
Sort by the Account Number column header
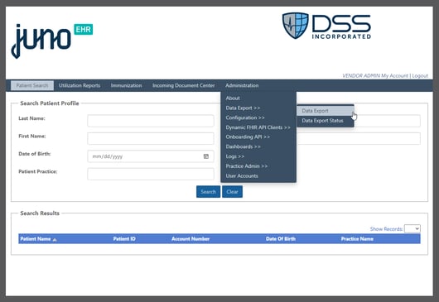(191, 239)
